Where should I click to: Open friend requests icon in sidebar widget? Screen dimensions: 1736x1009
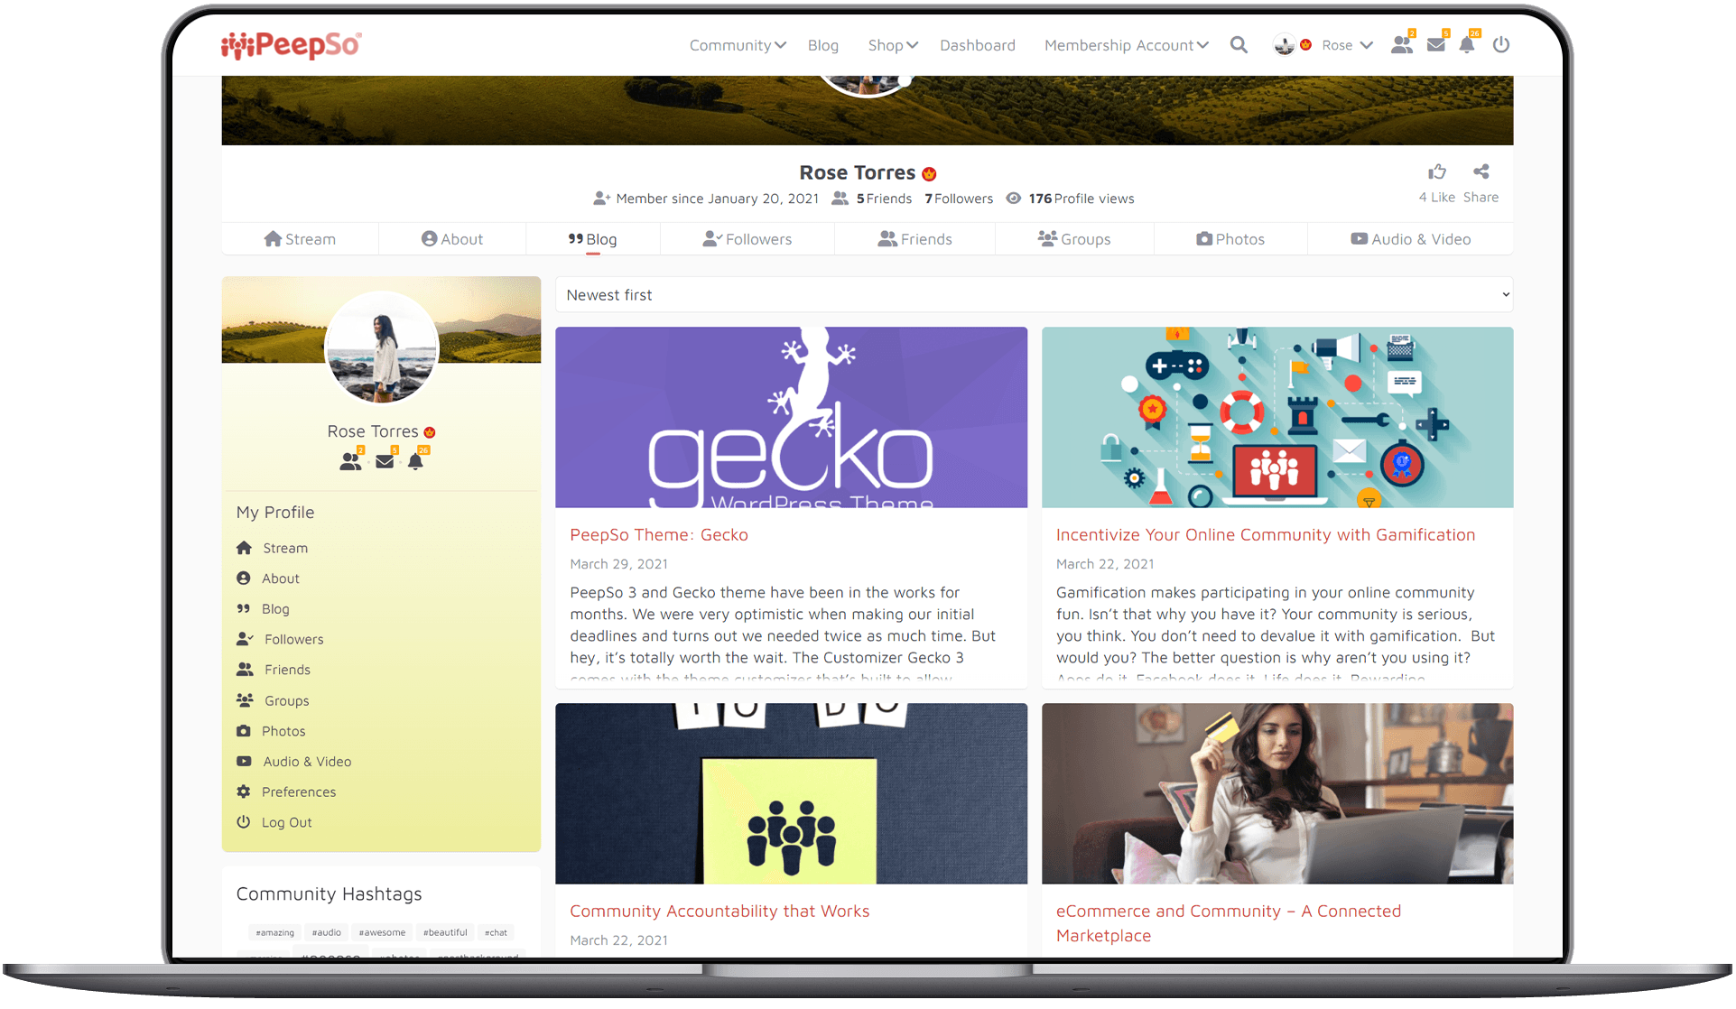[350, 461]
